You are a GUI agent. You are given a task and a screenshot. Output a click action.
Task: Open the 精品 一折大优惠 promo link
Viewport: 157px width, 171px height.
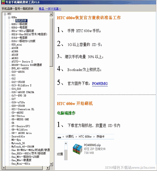(50, 9)
